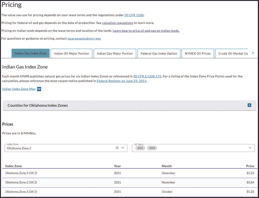
Task: Click the Price column header
Action: tap(250, 166)
